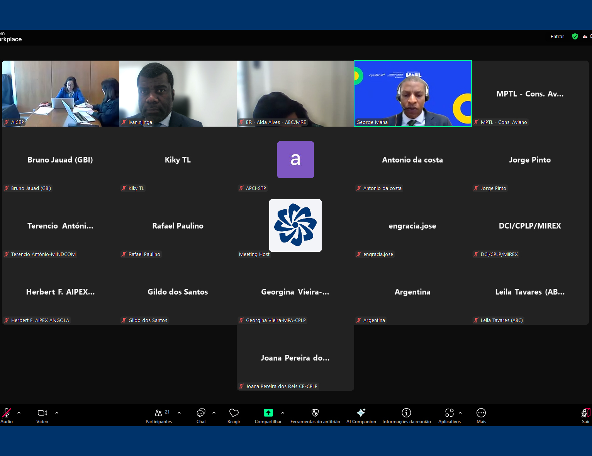Viewport: 592px width, 456px height.
Task: Launch the AI Companion sparkle icon
Action: coord(361,413)
